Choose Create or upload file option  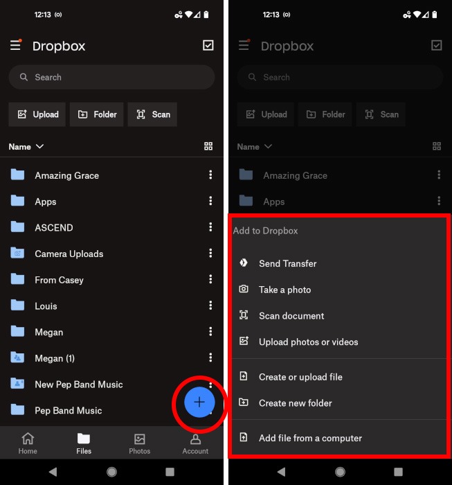339,377
